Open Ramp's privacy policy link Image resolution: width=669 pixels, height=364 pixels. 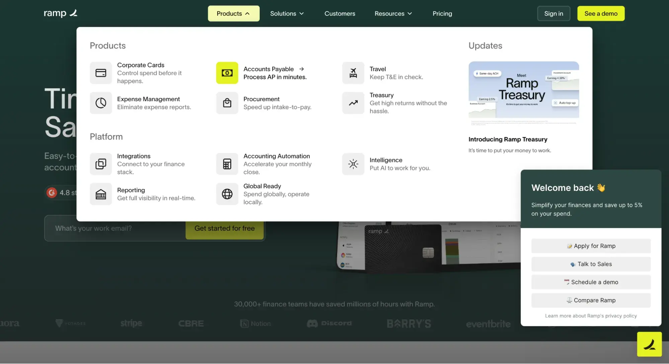pyautogui.click(x=591, y=316)
